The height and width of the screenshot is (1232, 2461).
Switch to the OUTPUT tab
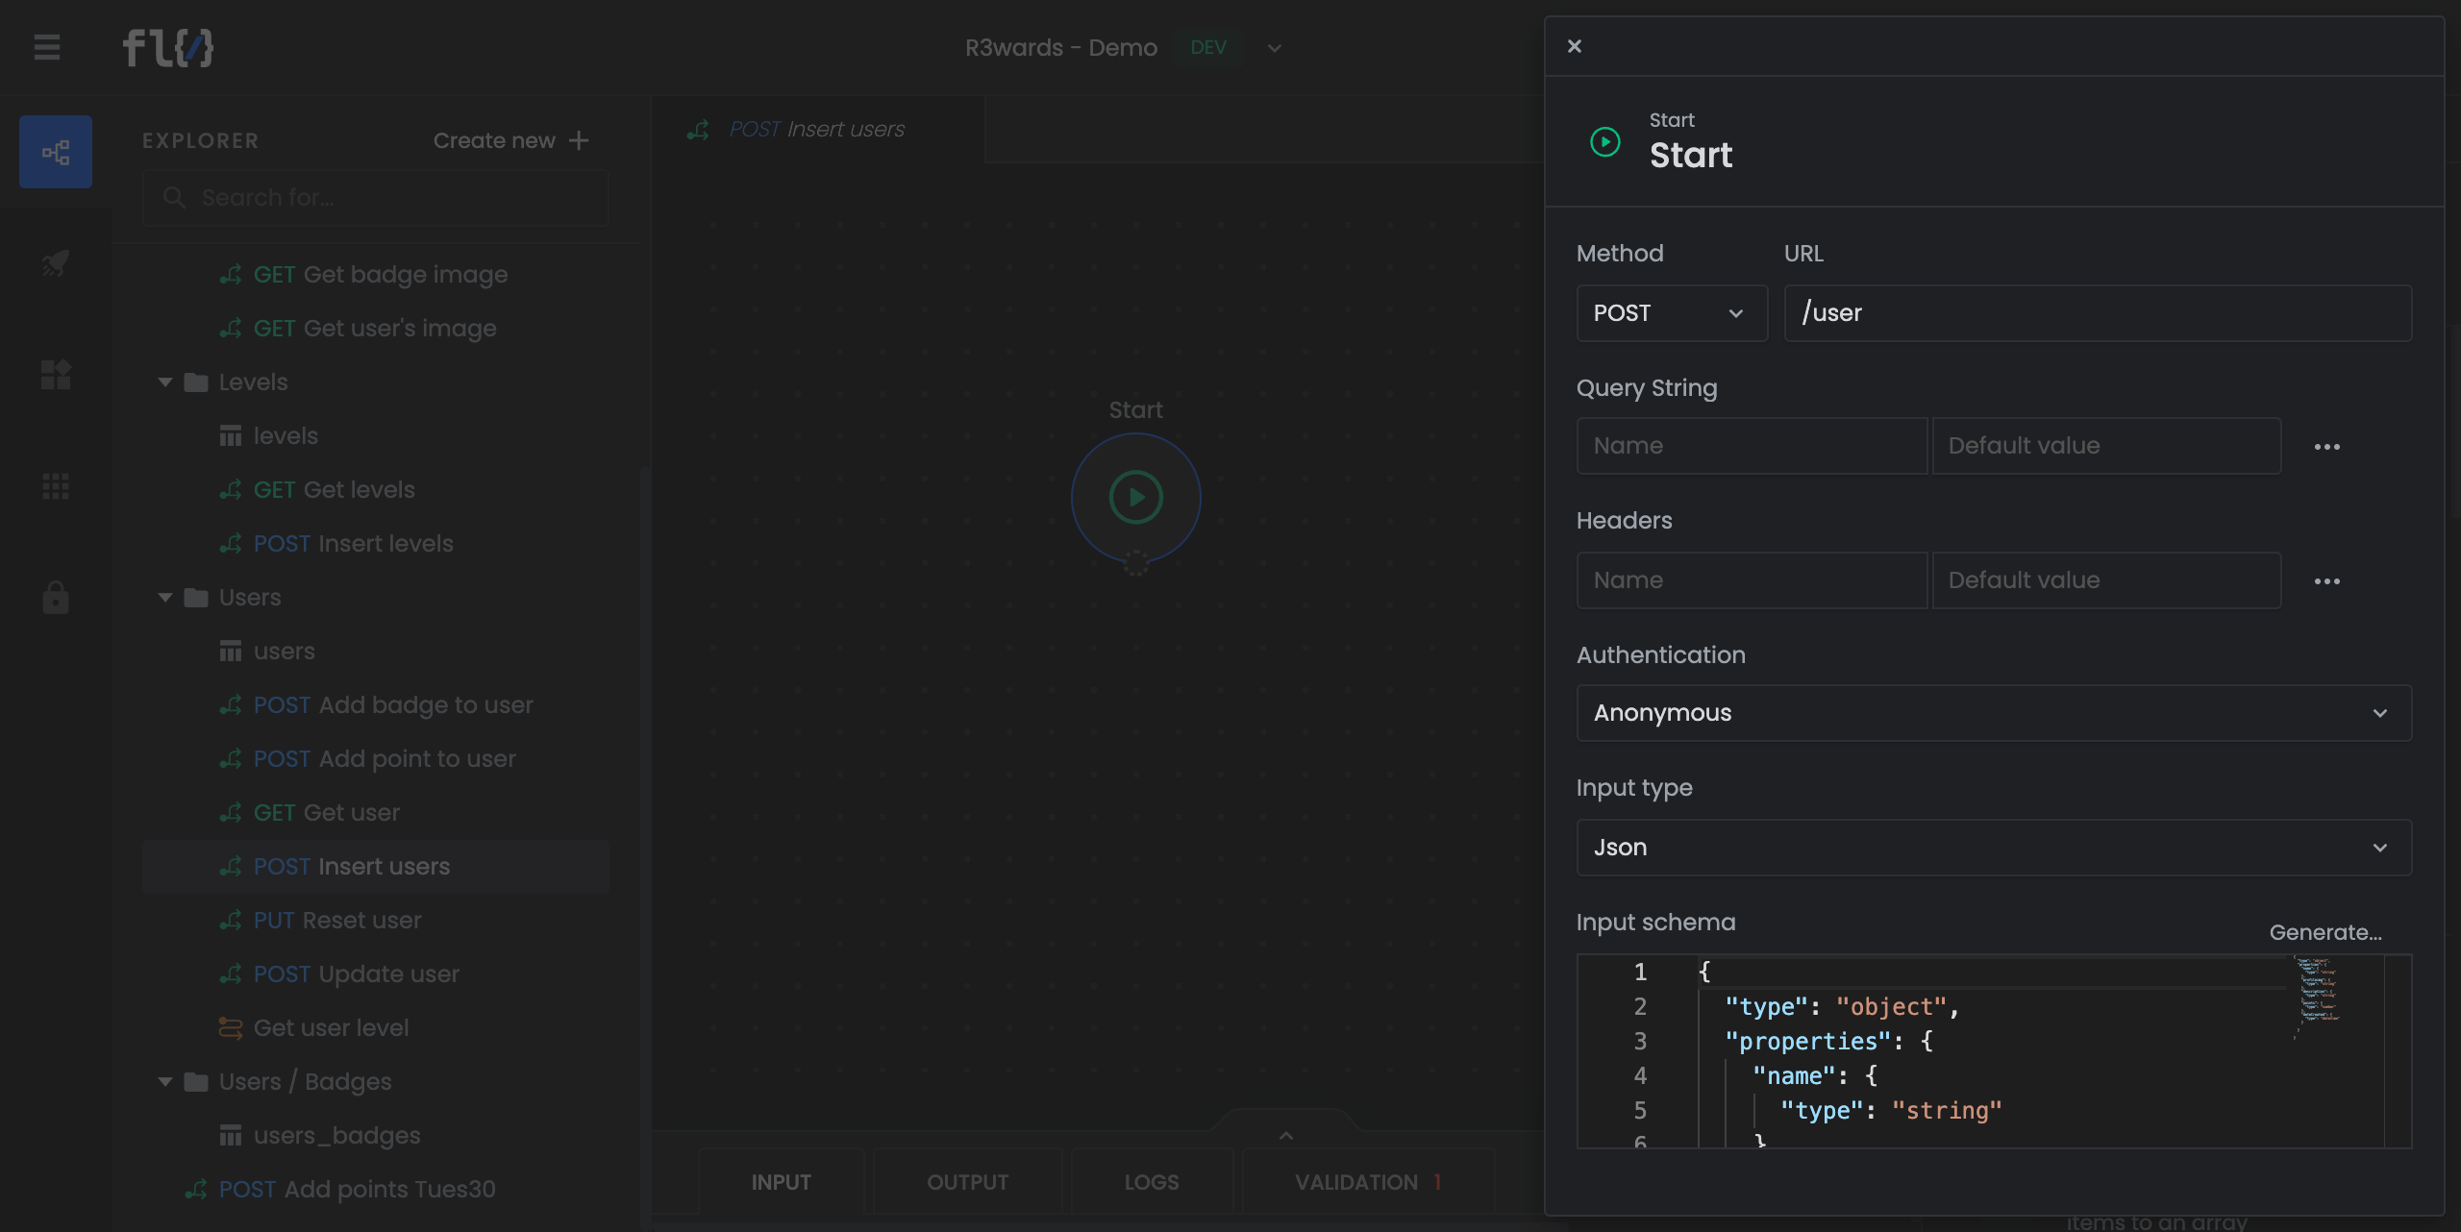pyautogui.click(x=968, y=1182)
